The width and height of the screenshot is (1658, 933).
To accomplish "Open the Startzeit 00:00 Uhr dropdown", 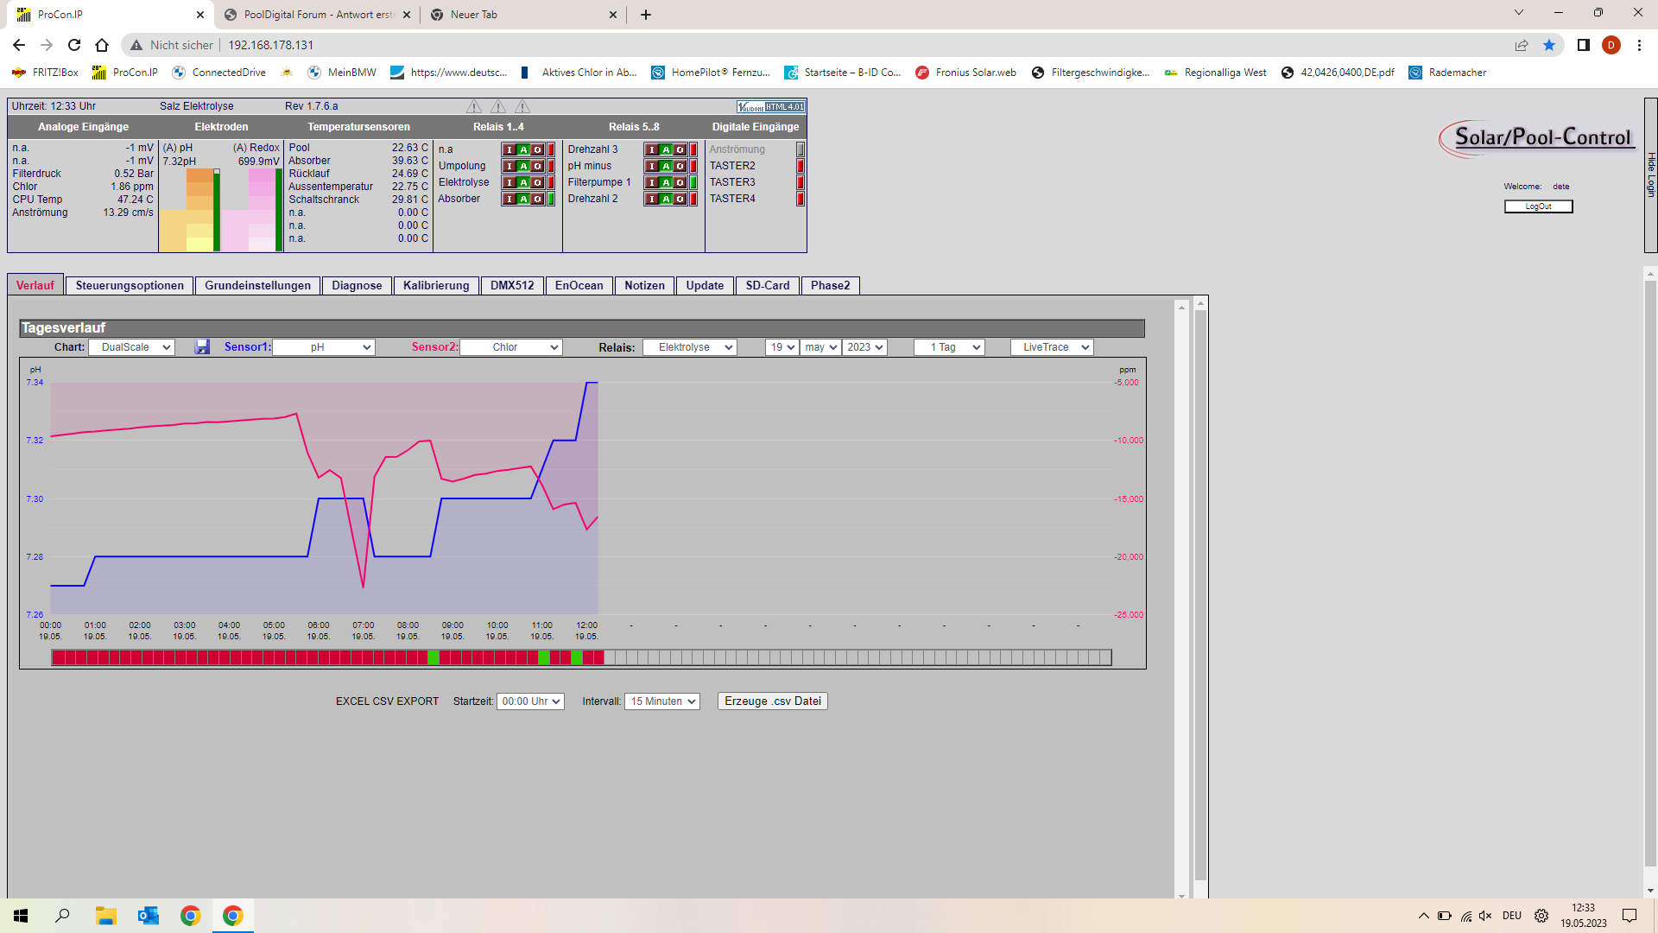I will point(530,701).
